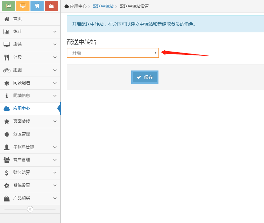Viewport: 264px width, 223px height.
Task: Collapse the sidebar with the double-arrow icon
Action: [x=30, y=209]
